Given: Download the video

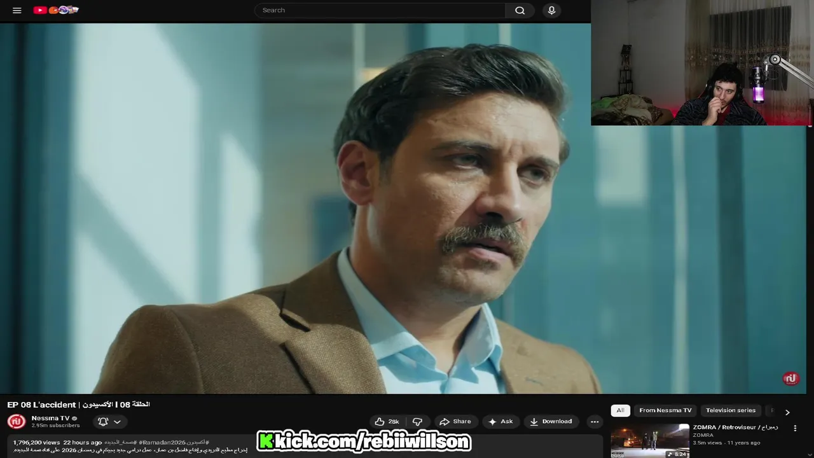Looking at the screenshot, I should (x=551, y=422).
